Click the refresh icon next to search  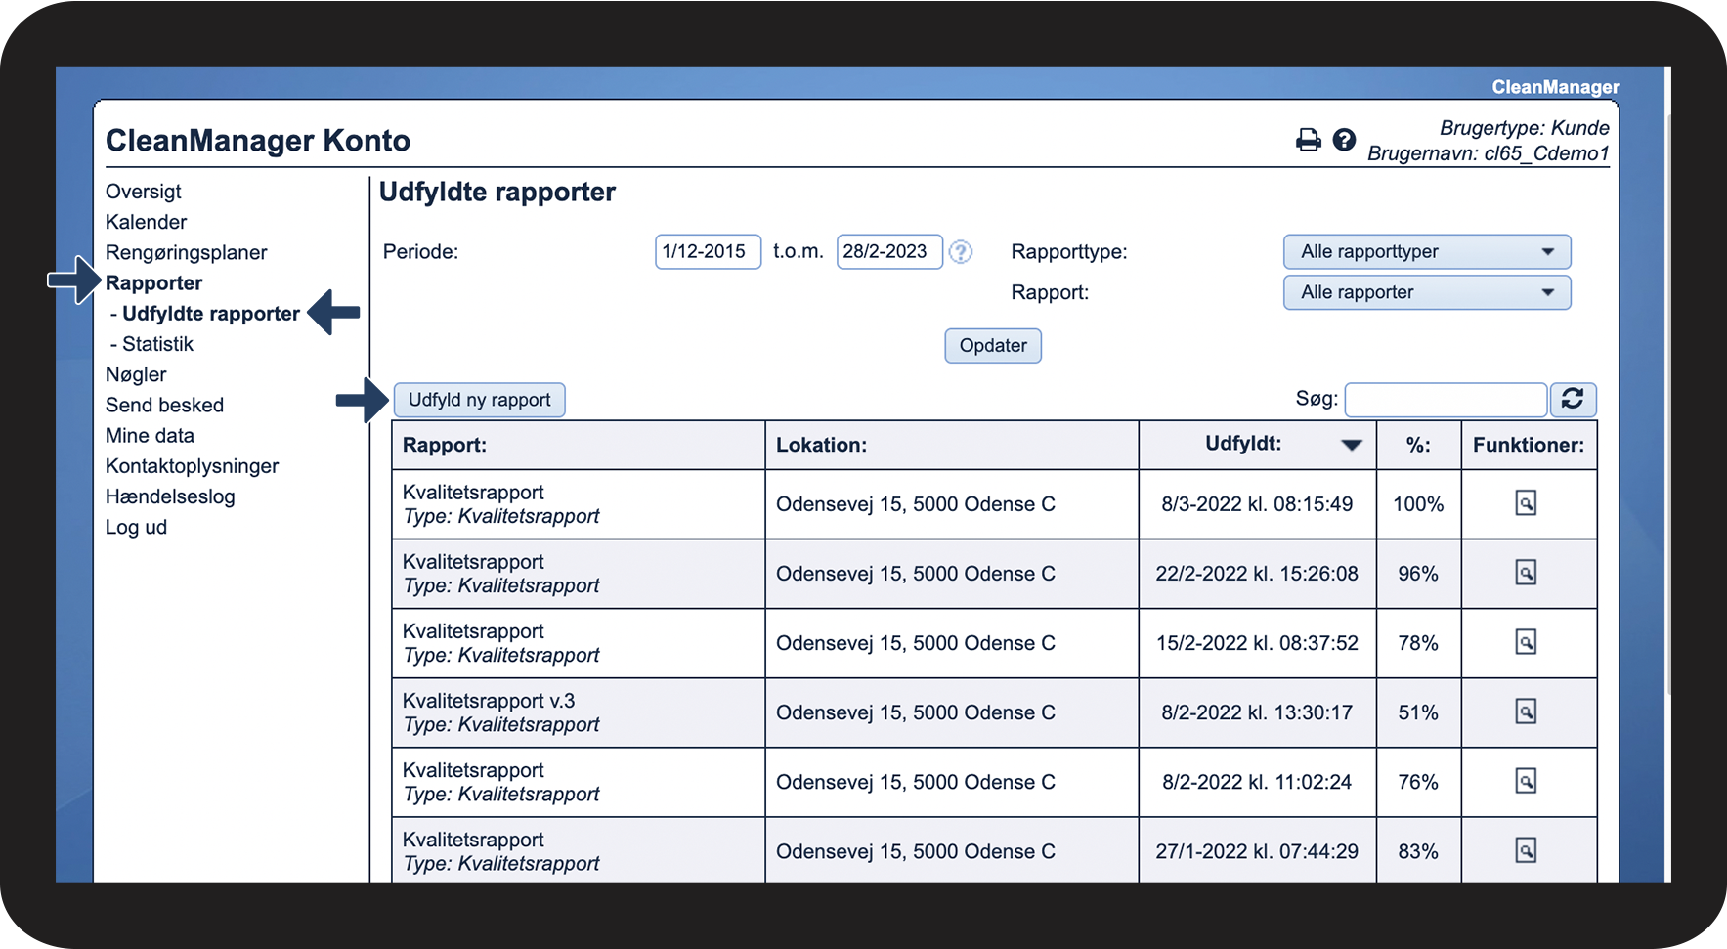pos(1572,399)
